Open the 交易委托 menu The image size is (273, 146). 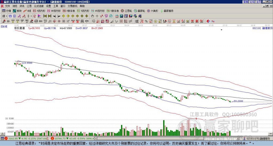[73, 6]
